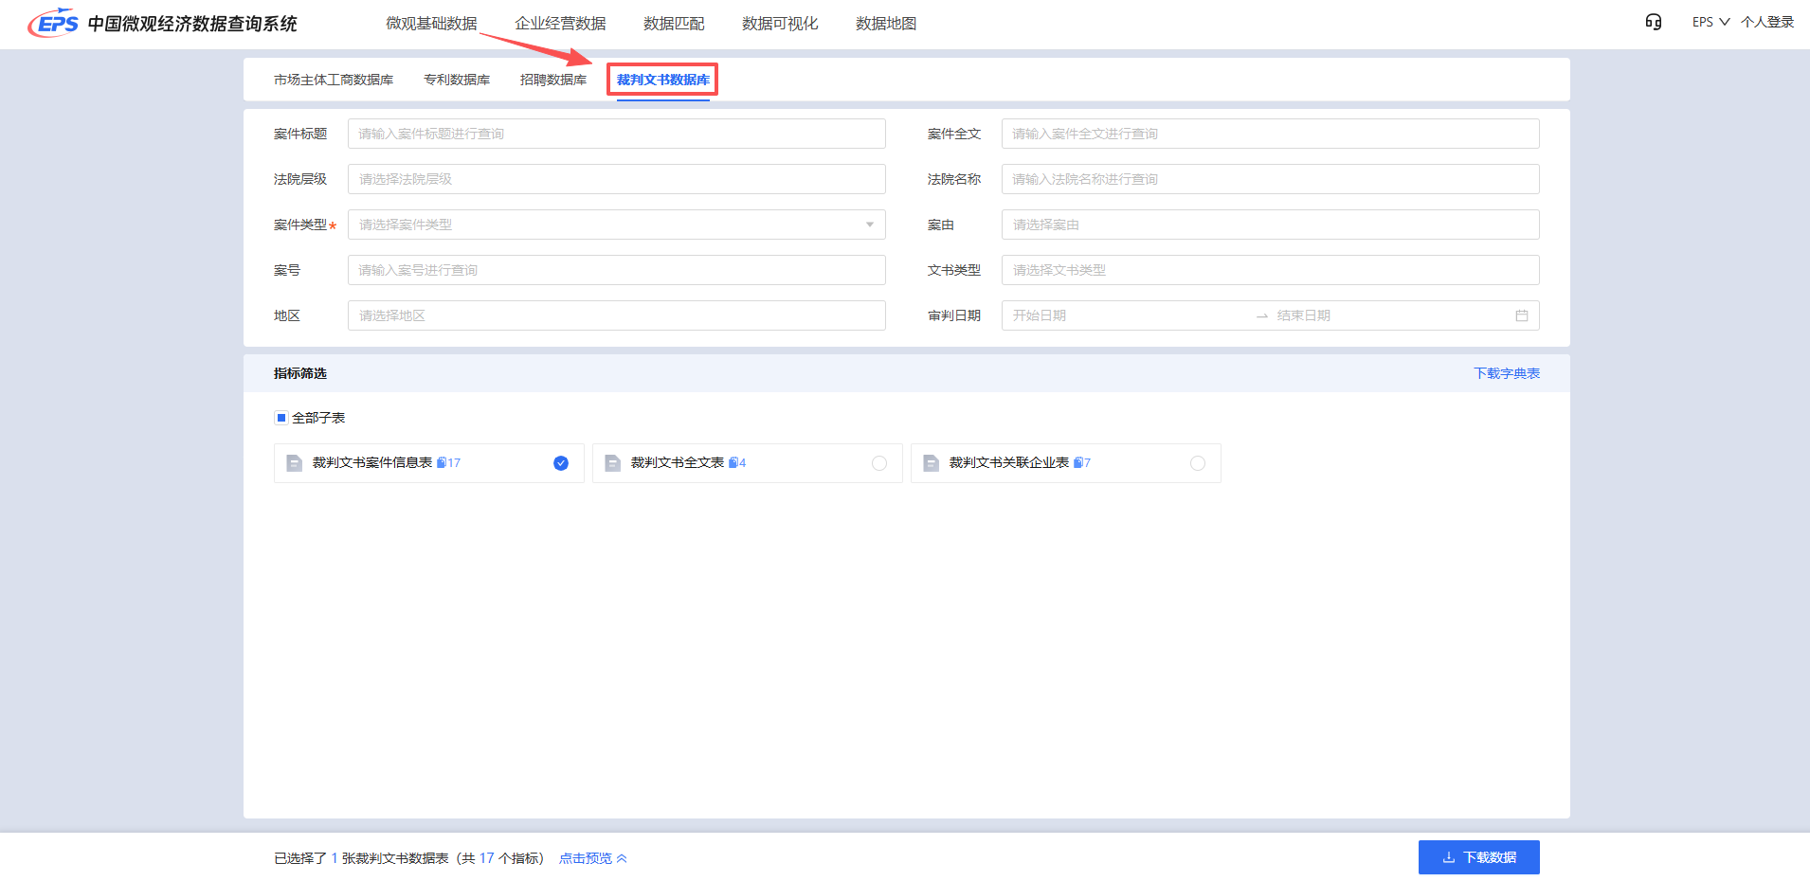The width and height of the screenshot is (1810, 881).
Task: Click the document icon on 裁判文书全文表 card
Action: [612, 462]
